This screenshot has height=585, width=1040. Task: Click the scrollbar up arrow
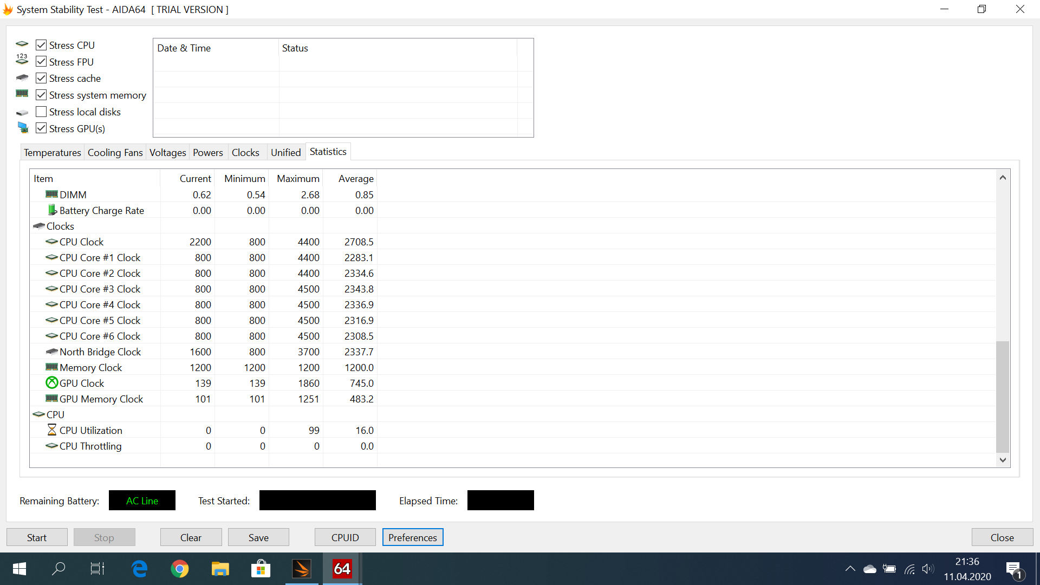coord(1003,178)
